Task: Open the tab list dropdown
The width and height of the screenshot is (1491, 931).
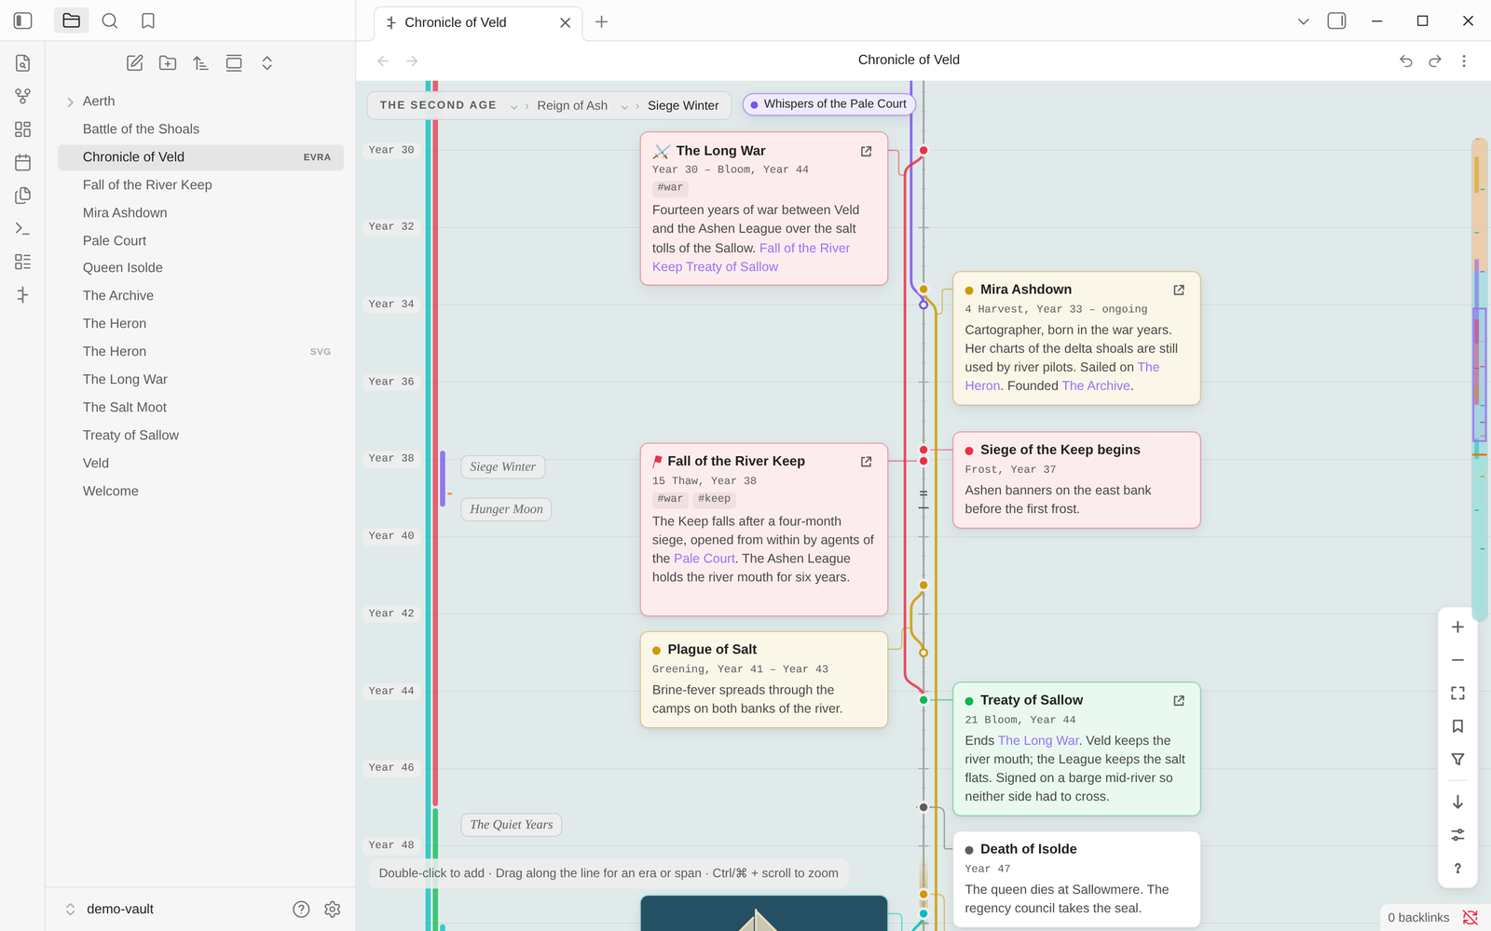Action: [1303, 21]
